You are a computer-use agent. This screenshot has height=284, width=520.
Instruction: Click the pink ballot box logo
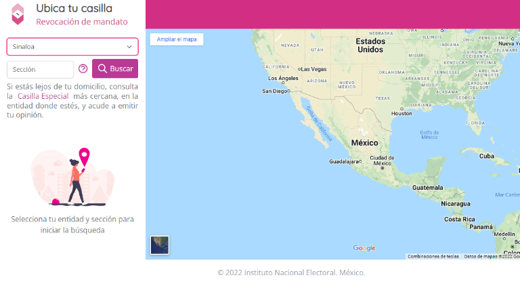(x=18, y=14)
